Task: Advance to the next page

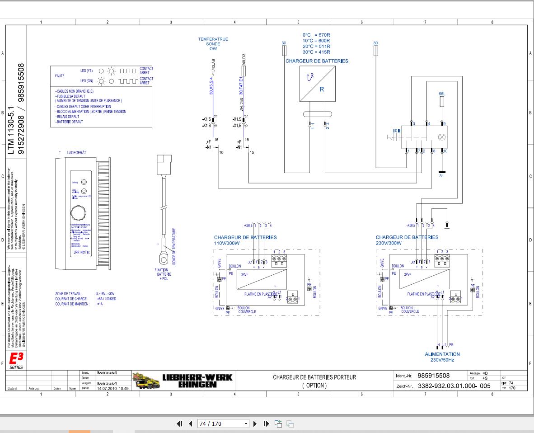Action: [x=255, y=424]
